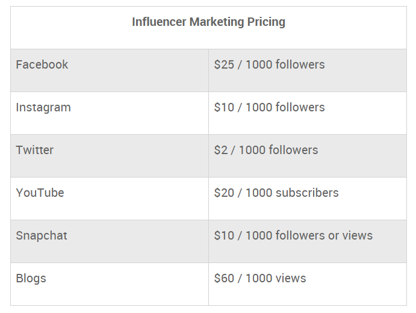Screen dimensions: 416x313
Task: Click the word Marketing in the title
Action: click(217, 22)
